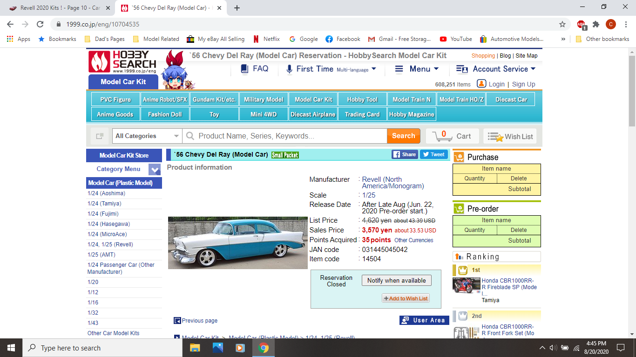Reload the page with refresh icon
The width and height of the screenshot is (636, 357).
click(40, 24)
